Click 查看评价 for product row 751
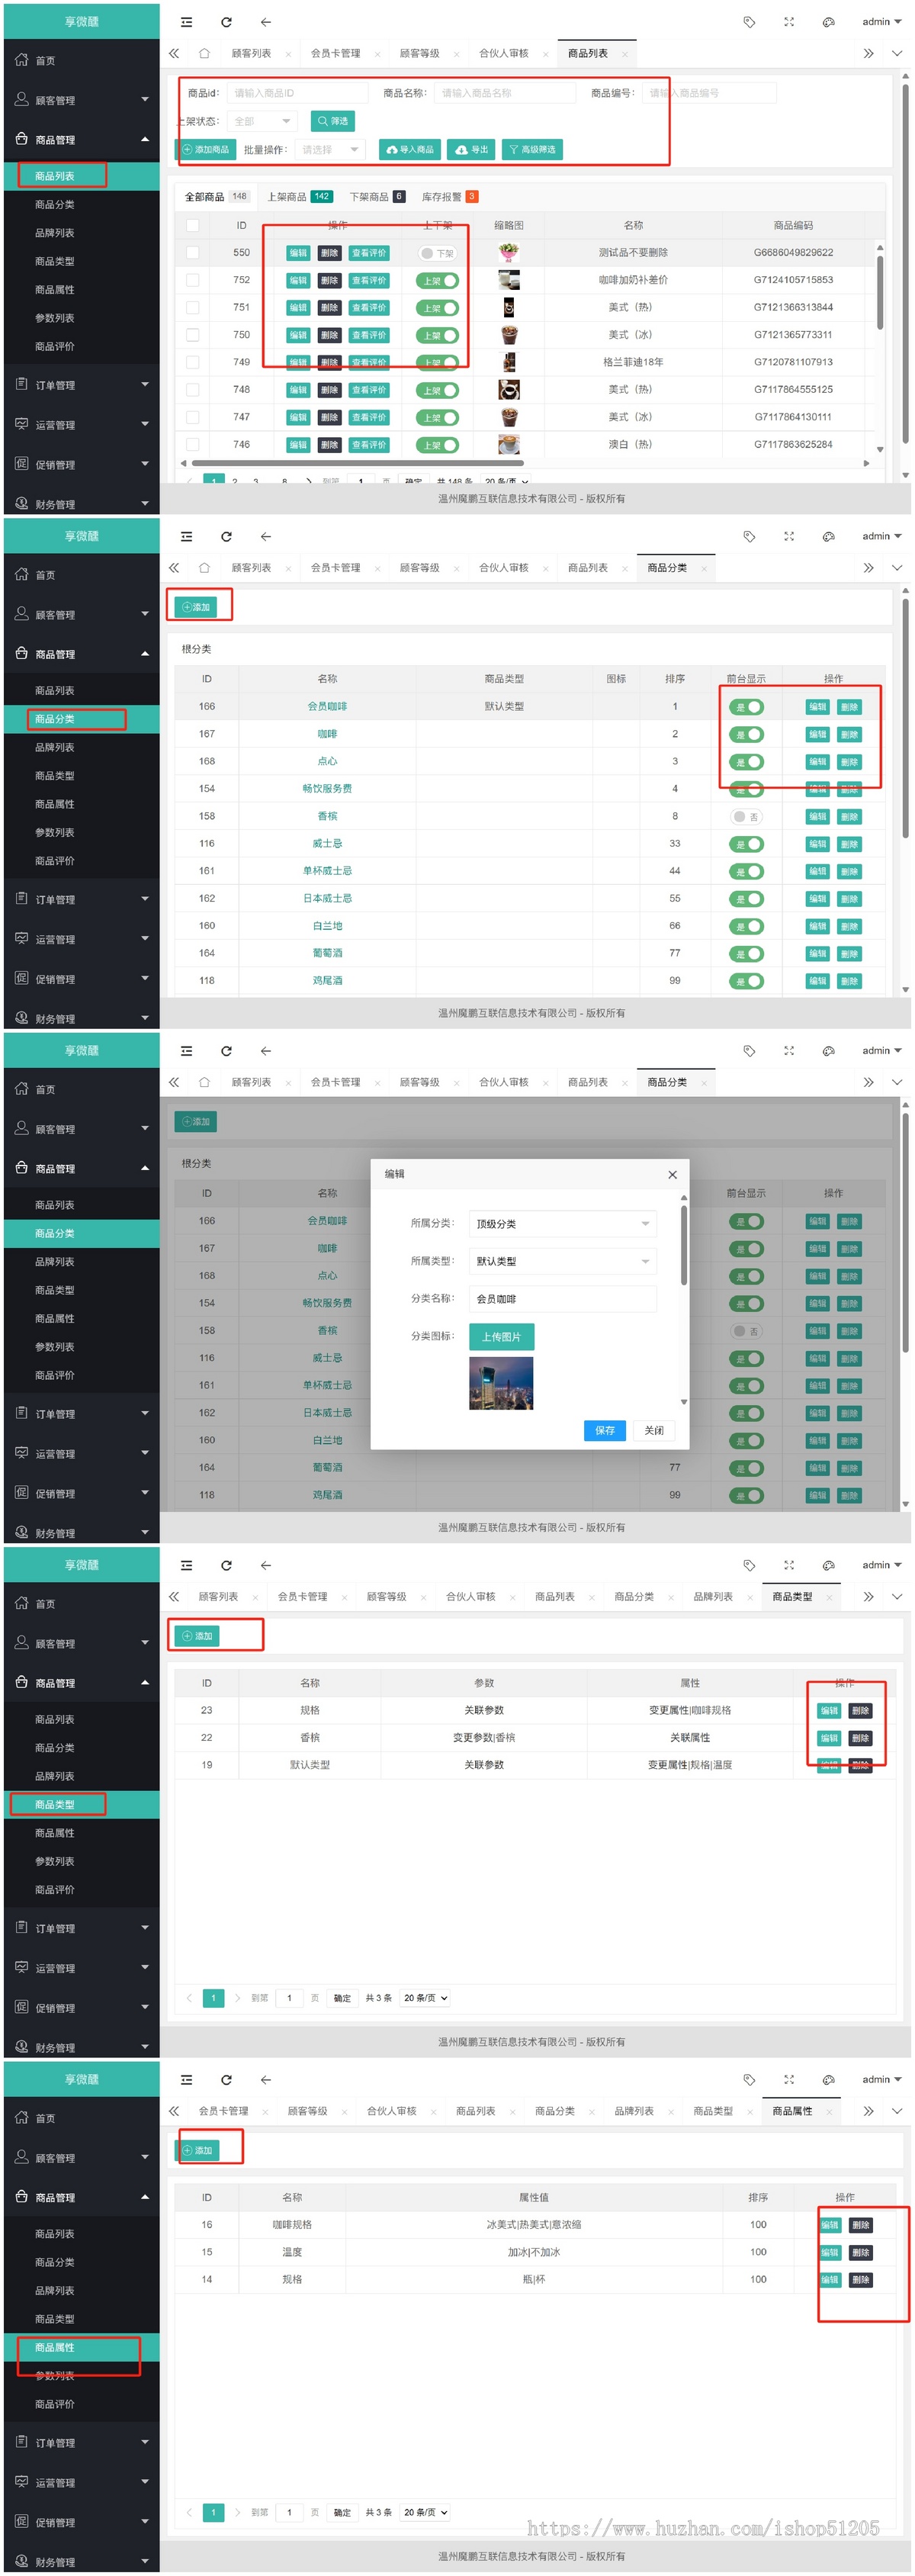Screen dimensions: 915x2576 tap(369, 308)
